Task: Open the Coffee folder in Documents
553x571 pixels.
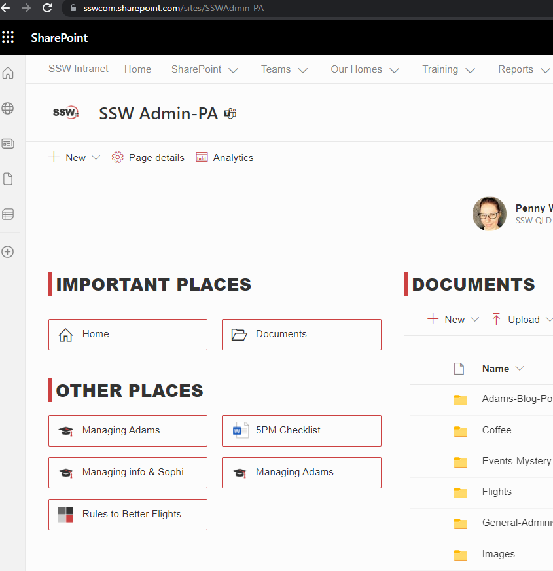Action: (497, 430)
